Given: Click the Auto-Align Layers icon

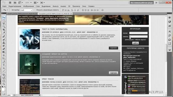Looking at the screenshot, I should pos(102,10).
